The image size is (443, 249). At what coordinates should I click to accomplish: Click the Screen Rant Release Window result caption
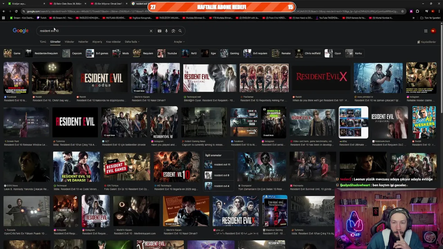(x=26, y=145)
